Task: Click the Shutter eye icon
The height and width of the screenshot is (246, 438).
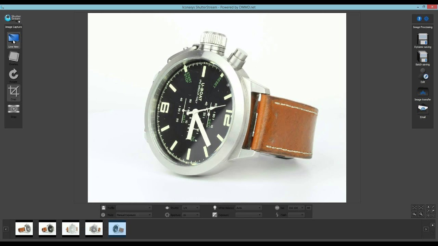Action: (x=167, y=208)
